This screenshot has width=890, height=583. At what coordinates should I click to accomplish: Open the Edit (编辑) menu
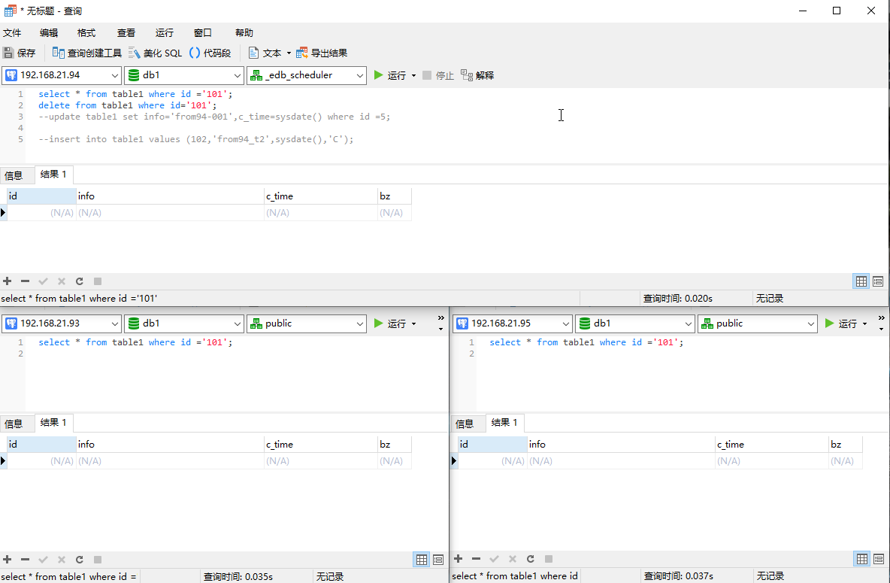pos(49,33)
